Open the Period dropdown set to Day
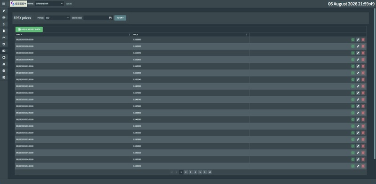The height and width of the screenshot is (184, 376). coord(57,18)
